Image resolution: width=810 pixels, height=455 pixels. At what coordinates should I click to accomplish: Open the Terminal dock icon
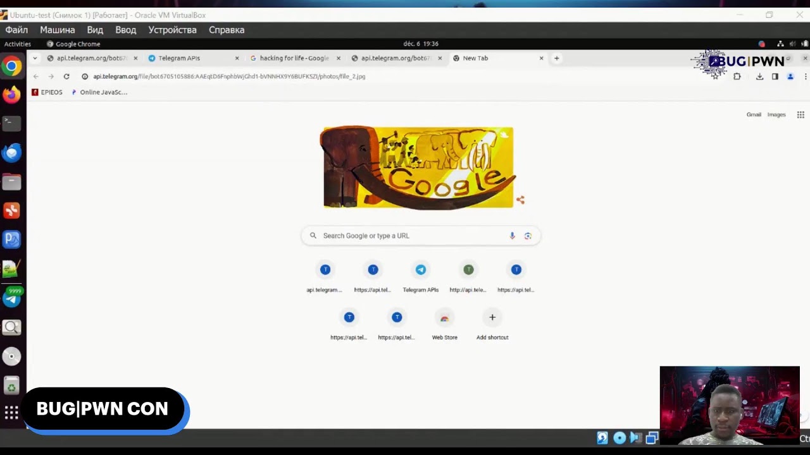click(11, 123)
